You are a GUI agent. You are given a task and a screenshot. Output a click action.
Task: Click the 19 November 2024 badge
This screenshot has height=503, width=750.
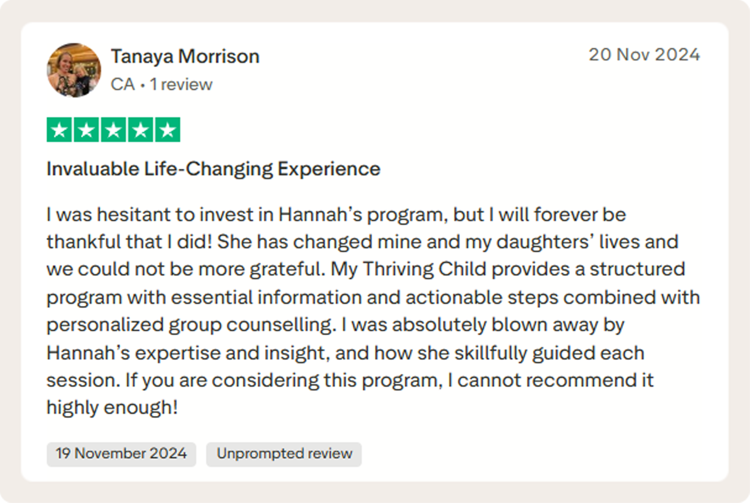point(121,454)
